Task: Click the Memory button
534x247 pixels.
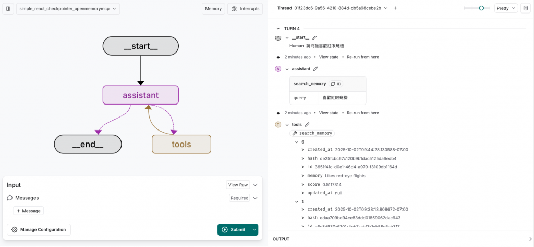Action: pos(213,8)
